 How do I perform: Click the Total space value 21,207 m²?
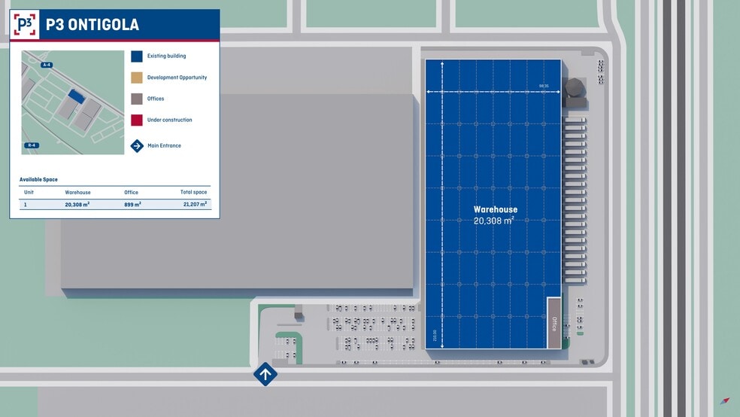point(195,204)
